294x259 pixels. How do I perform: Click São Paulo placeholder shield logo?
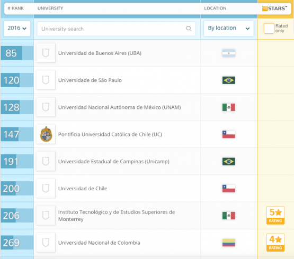click(46, 80)
